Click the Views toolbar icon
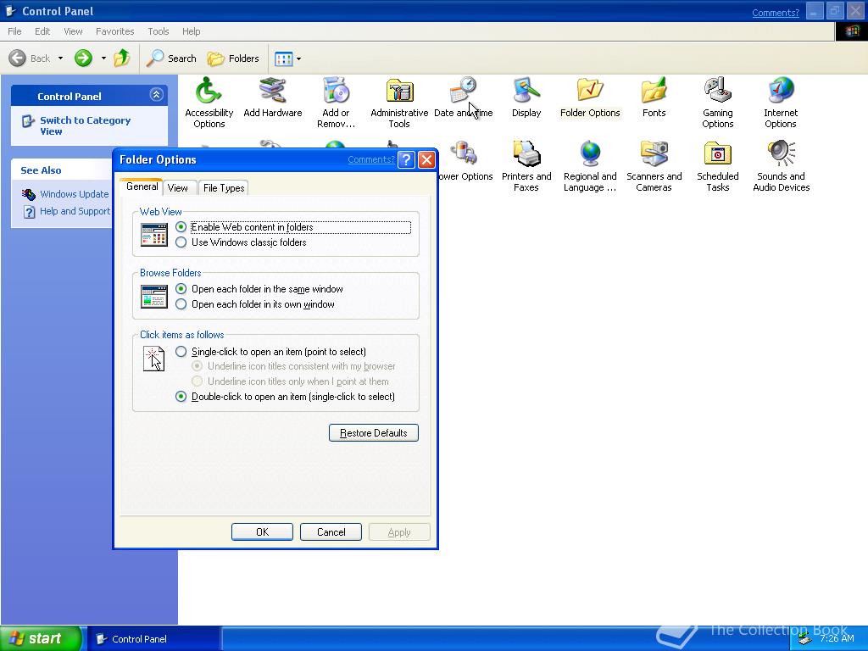868x651 pixels. click(x=283, y=58)
